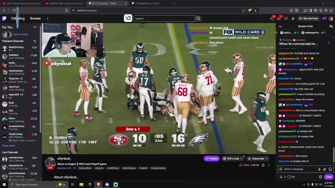Open the Following navigation item
335x188 pixels.
pos(18,19)
